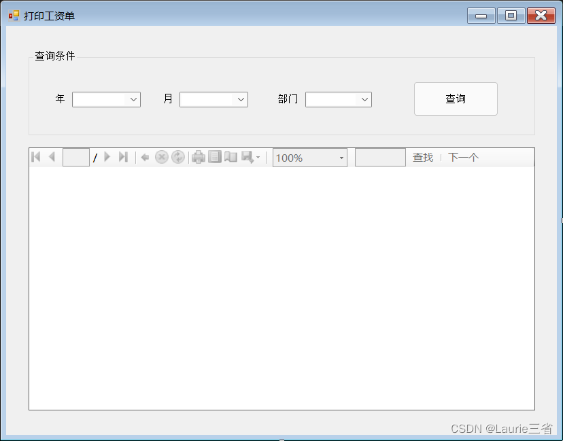Jump to last page in report toolbar
The width and height of the screenshot is (563, 441).
pos(123,157)
